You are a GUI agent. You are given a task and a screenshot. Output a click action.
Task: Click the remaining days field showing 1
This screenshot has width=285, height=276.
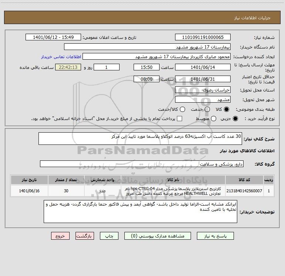tap(107, 67)
